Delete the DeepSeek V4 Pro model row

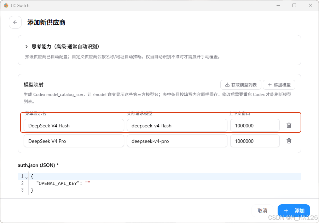pos(289,141)
